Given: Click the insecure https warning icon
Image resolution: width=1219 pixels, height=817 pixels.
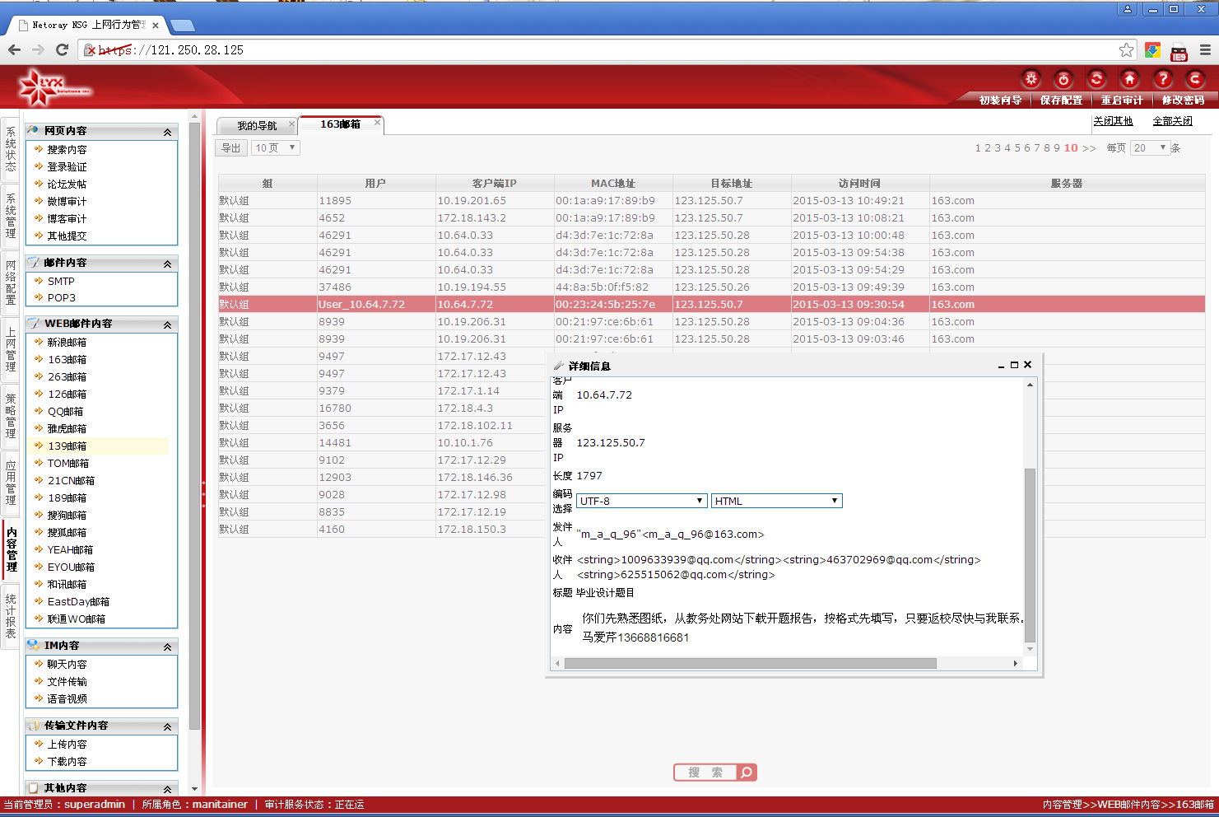Looking at the screenshot, I should [91, 50].
